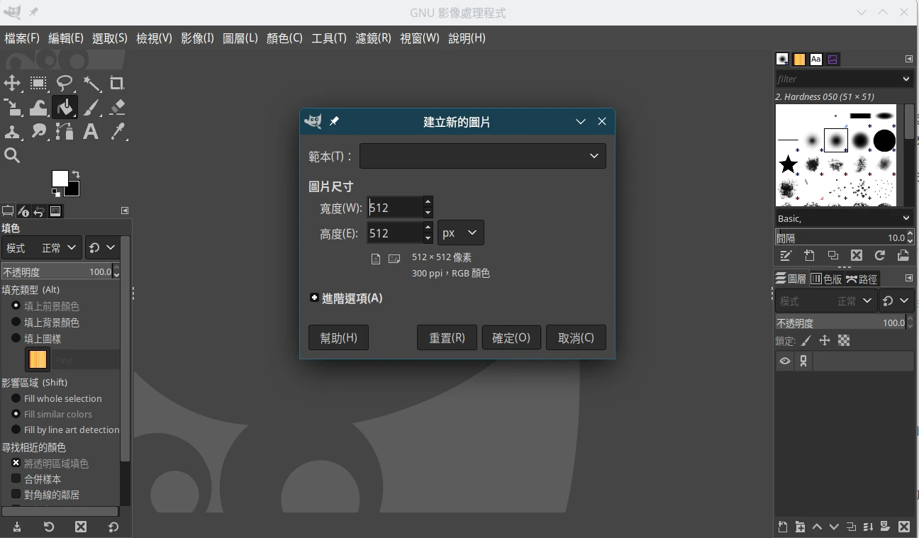919x538 pixels.
Task: Select Fill whole selection radio option
Action: (16, 398)
